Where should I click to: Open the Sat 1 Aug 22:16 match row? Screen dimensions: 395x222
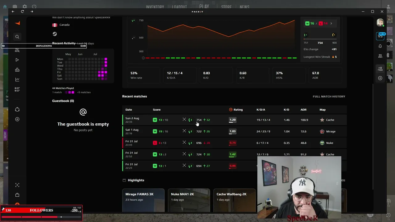tap(235, 131)
